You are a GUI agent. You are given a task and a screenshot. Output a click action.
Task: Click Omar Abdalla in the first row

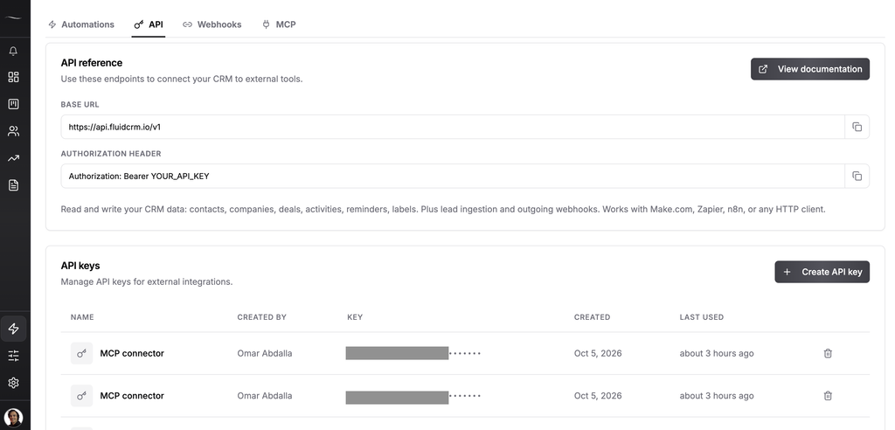point(265,353)
